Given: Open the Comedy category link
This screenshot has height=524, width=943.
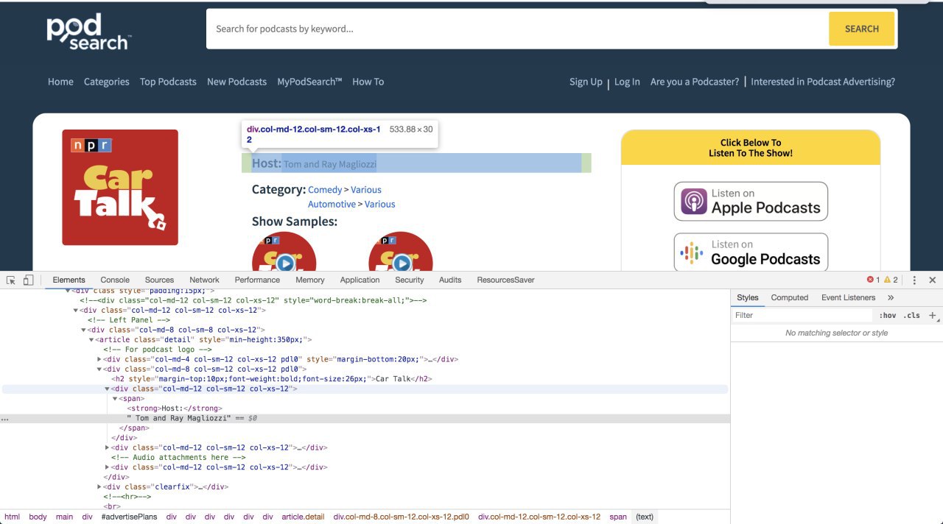Looking at the screenshot, I should coord(325,190).
